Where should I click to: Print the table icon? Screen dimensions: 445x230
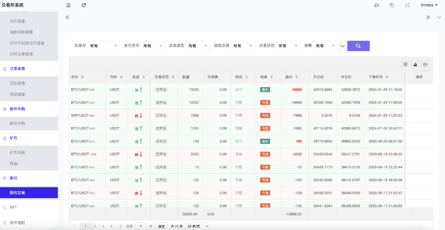(x=425, y=64)
